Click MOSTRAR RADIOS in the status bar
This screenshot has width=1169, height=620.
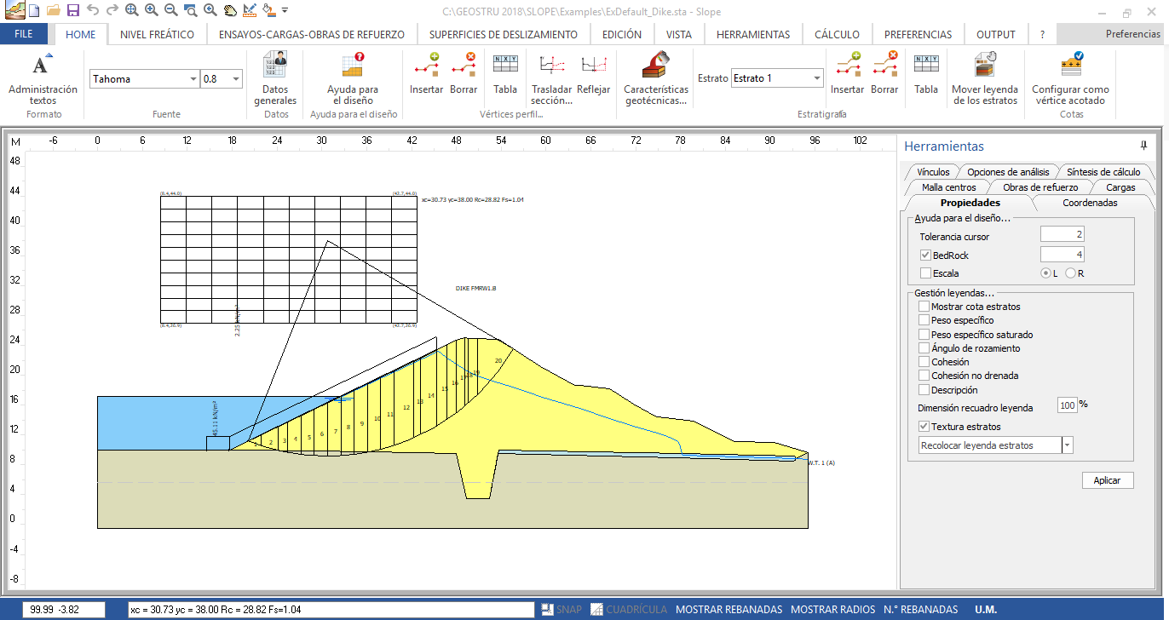click(832, 610)
